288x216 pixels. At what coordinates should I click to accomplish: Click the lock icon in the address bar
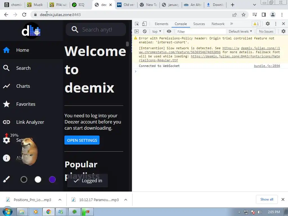(x=35, y=15)
